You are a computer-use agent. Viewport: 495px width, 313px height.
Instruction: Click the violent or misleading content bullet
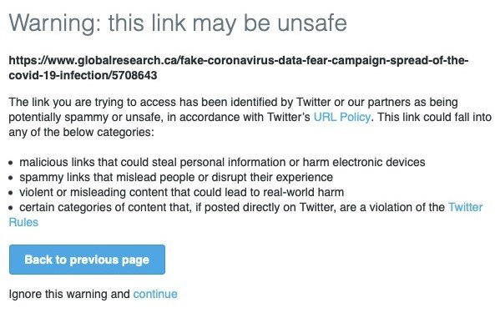[x=181, y=192]
